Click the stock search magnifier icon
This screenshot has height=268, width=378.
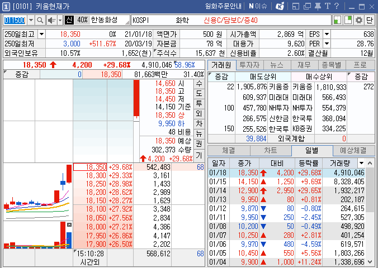pyautogui.click(x=40, y=20)
